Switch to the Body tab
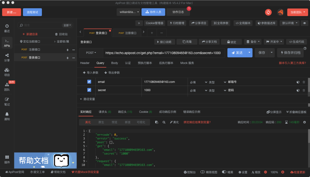Image resolution: width=310 pixels, height=177 pixels. point(115,63)
